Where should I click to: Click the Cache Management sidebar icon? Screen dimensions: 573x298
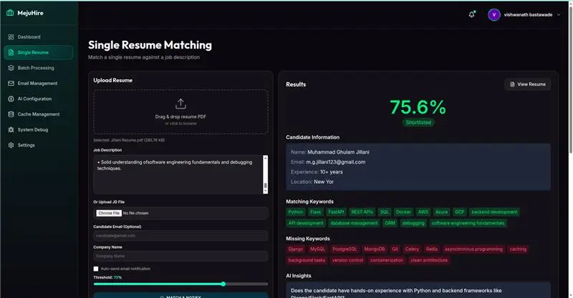(x=11, y=114)
